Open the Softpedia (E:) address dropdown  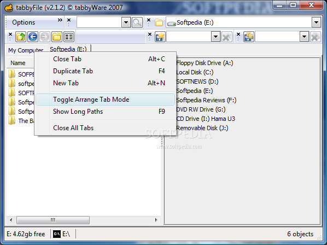pos(316,22)
